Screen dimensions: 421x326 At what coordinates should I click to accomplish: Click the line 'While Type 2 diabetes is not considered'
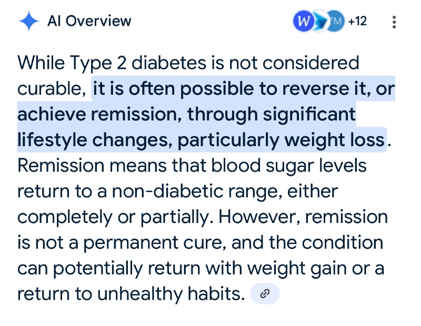pos(188,63)
